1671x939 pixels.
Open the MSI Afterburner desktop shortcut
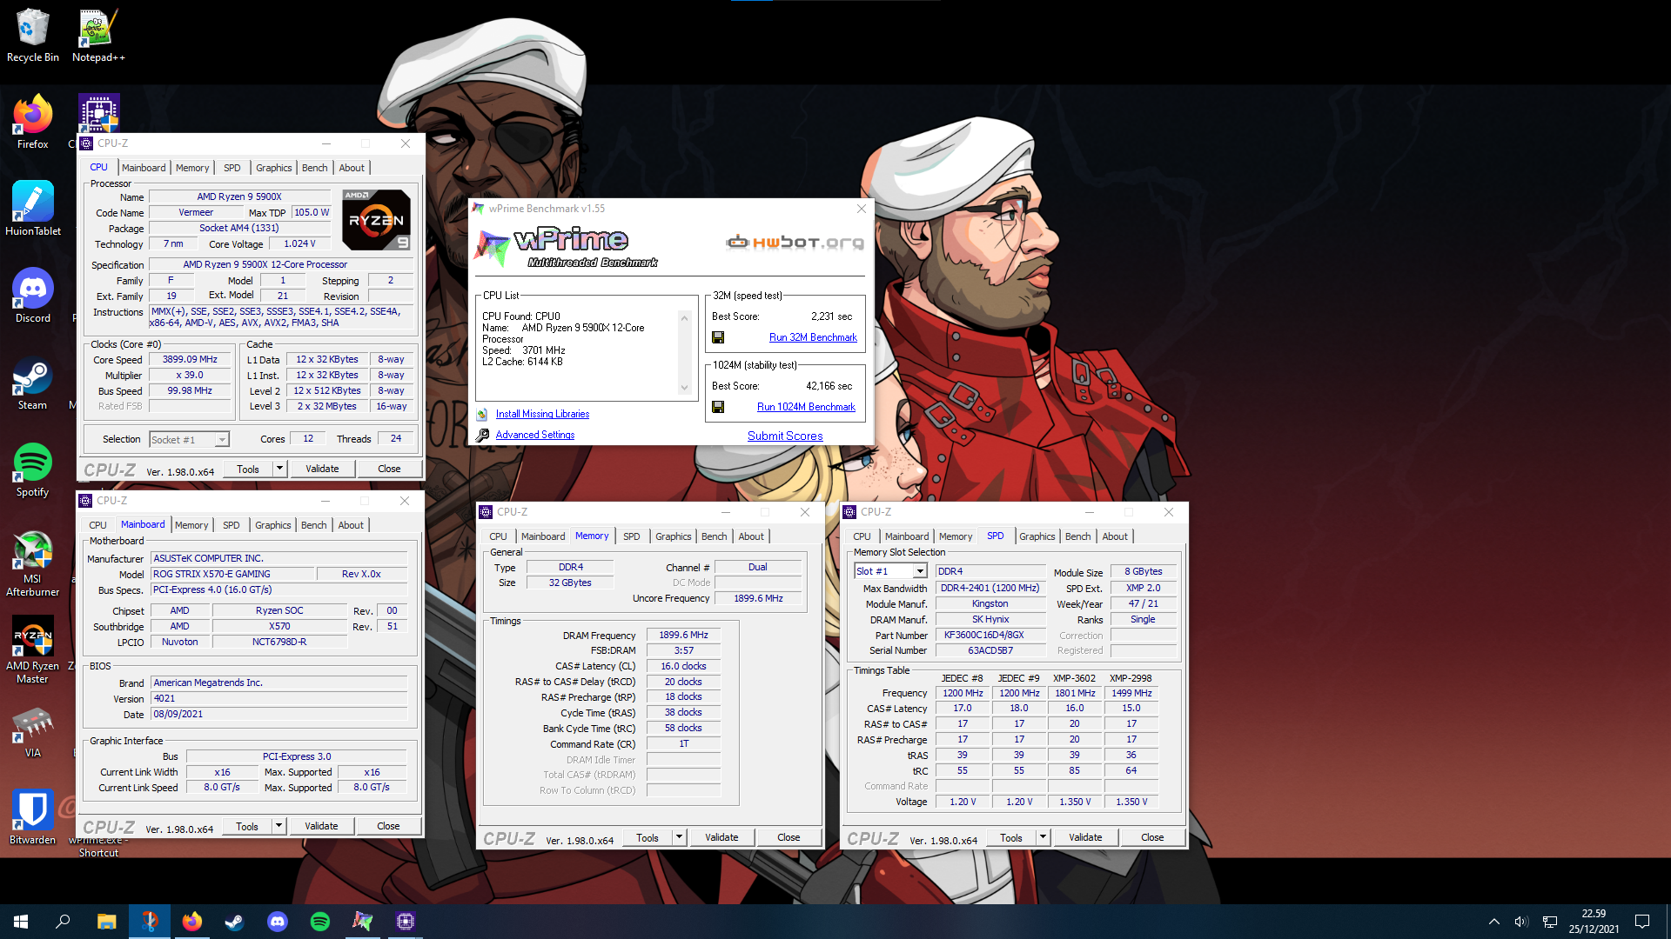[x=32, y=563]
